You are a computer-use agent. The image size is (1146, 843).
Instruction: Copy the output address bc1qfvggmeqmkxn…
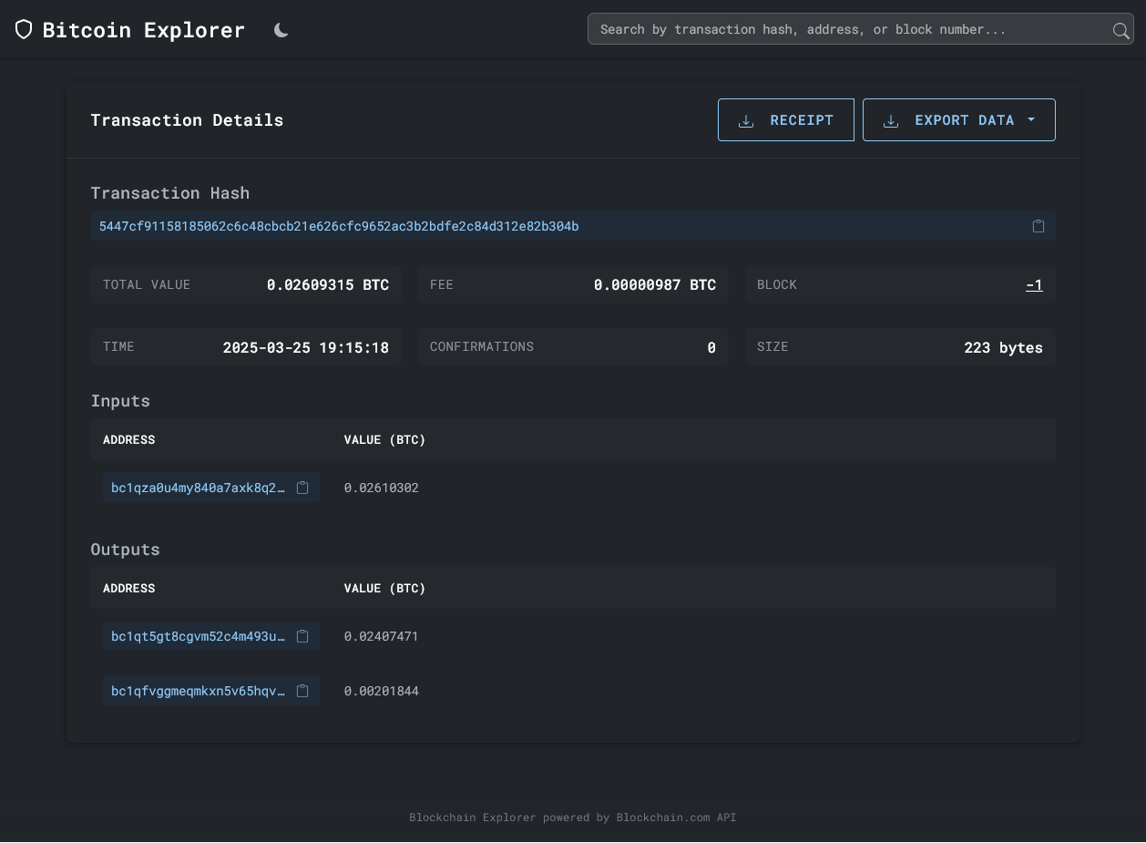click(302, 691)
